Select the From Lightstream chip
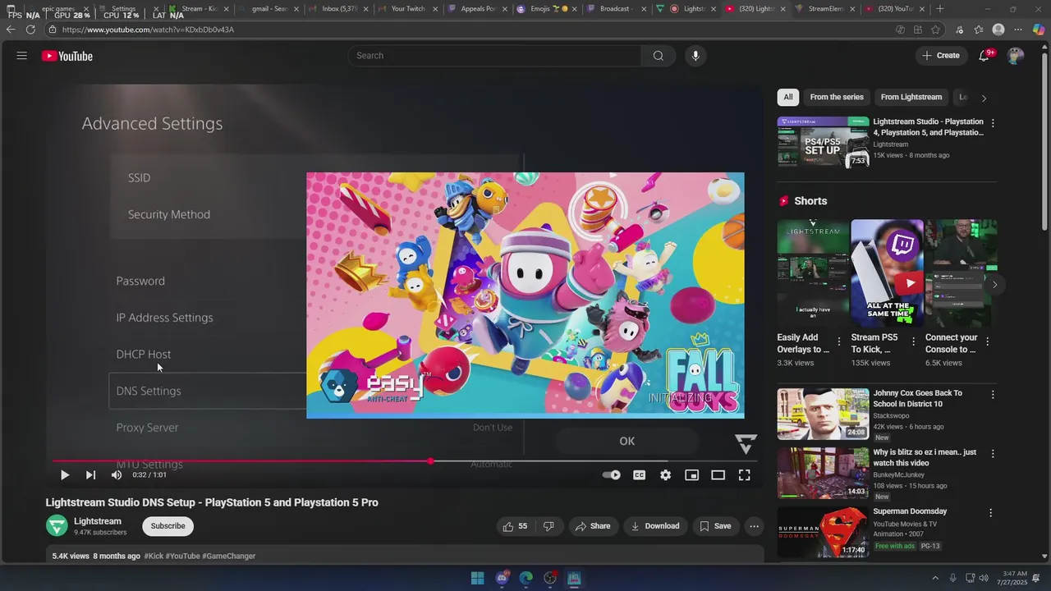This screenshot has width=1051, height=591. tap(911, 97)
